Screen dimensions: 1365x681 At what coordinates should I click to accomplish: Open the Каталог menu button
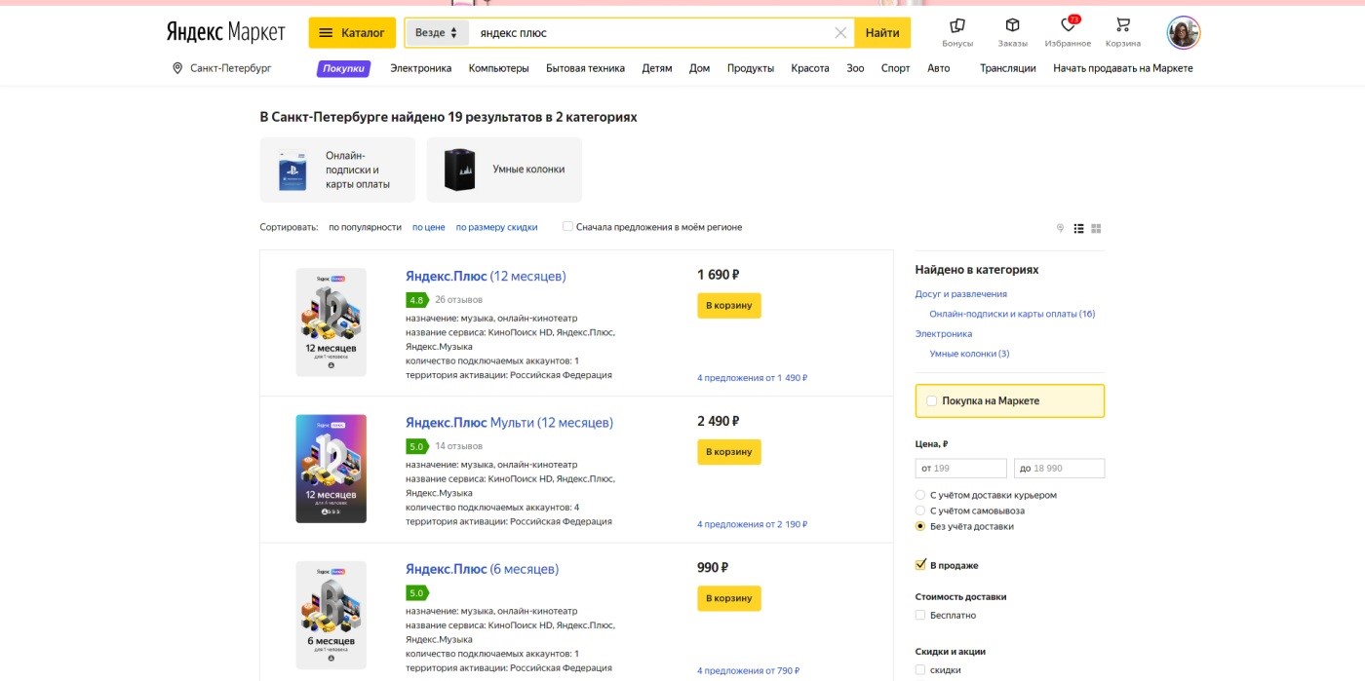pos(352,33)
